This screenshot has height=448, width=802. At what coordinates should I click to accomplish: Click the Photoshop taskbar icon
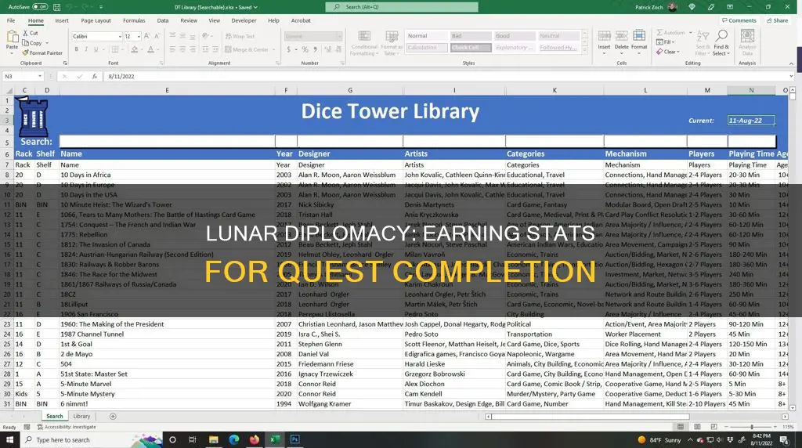coord(295,439)
